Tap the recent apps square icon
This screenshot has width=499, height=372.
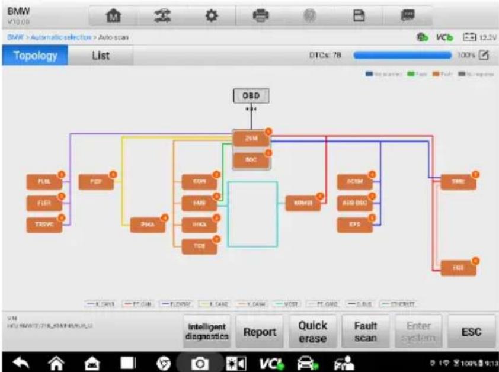pos(128,363)
